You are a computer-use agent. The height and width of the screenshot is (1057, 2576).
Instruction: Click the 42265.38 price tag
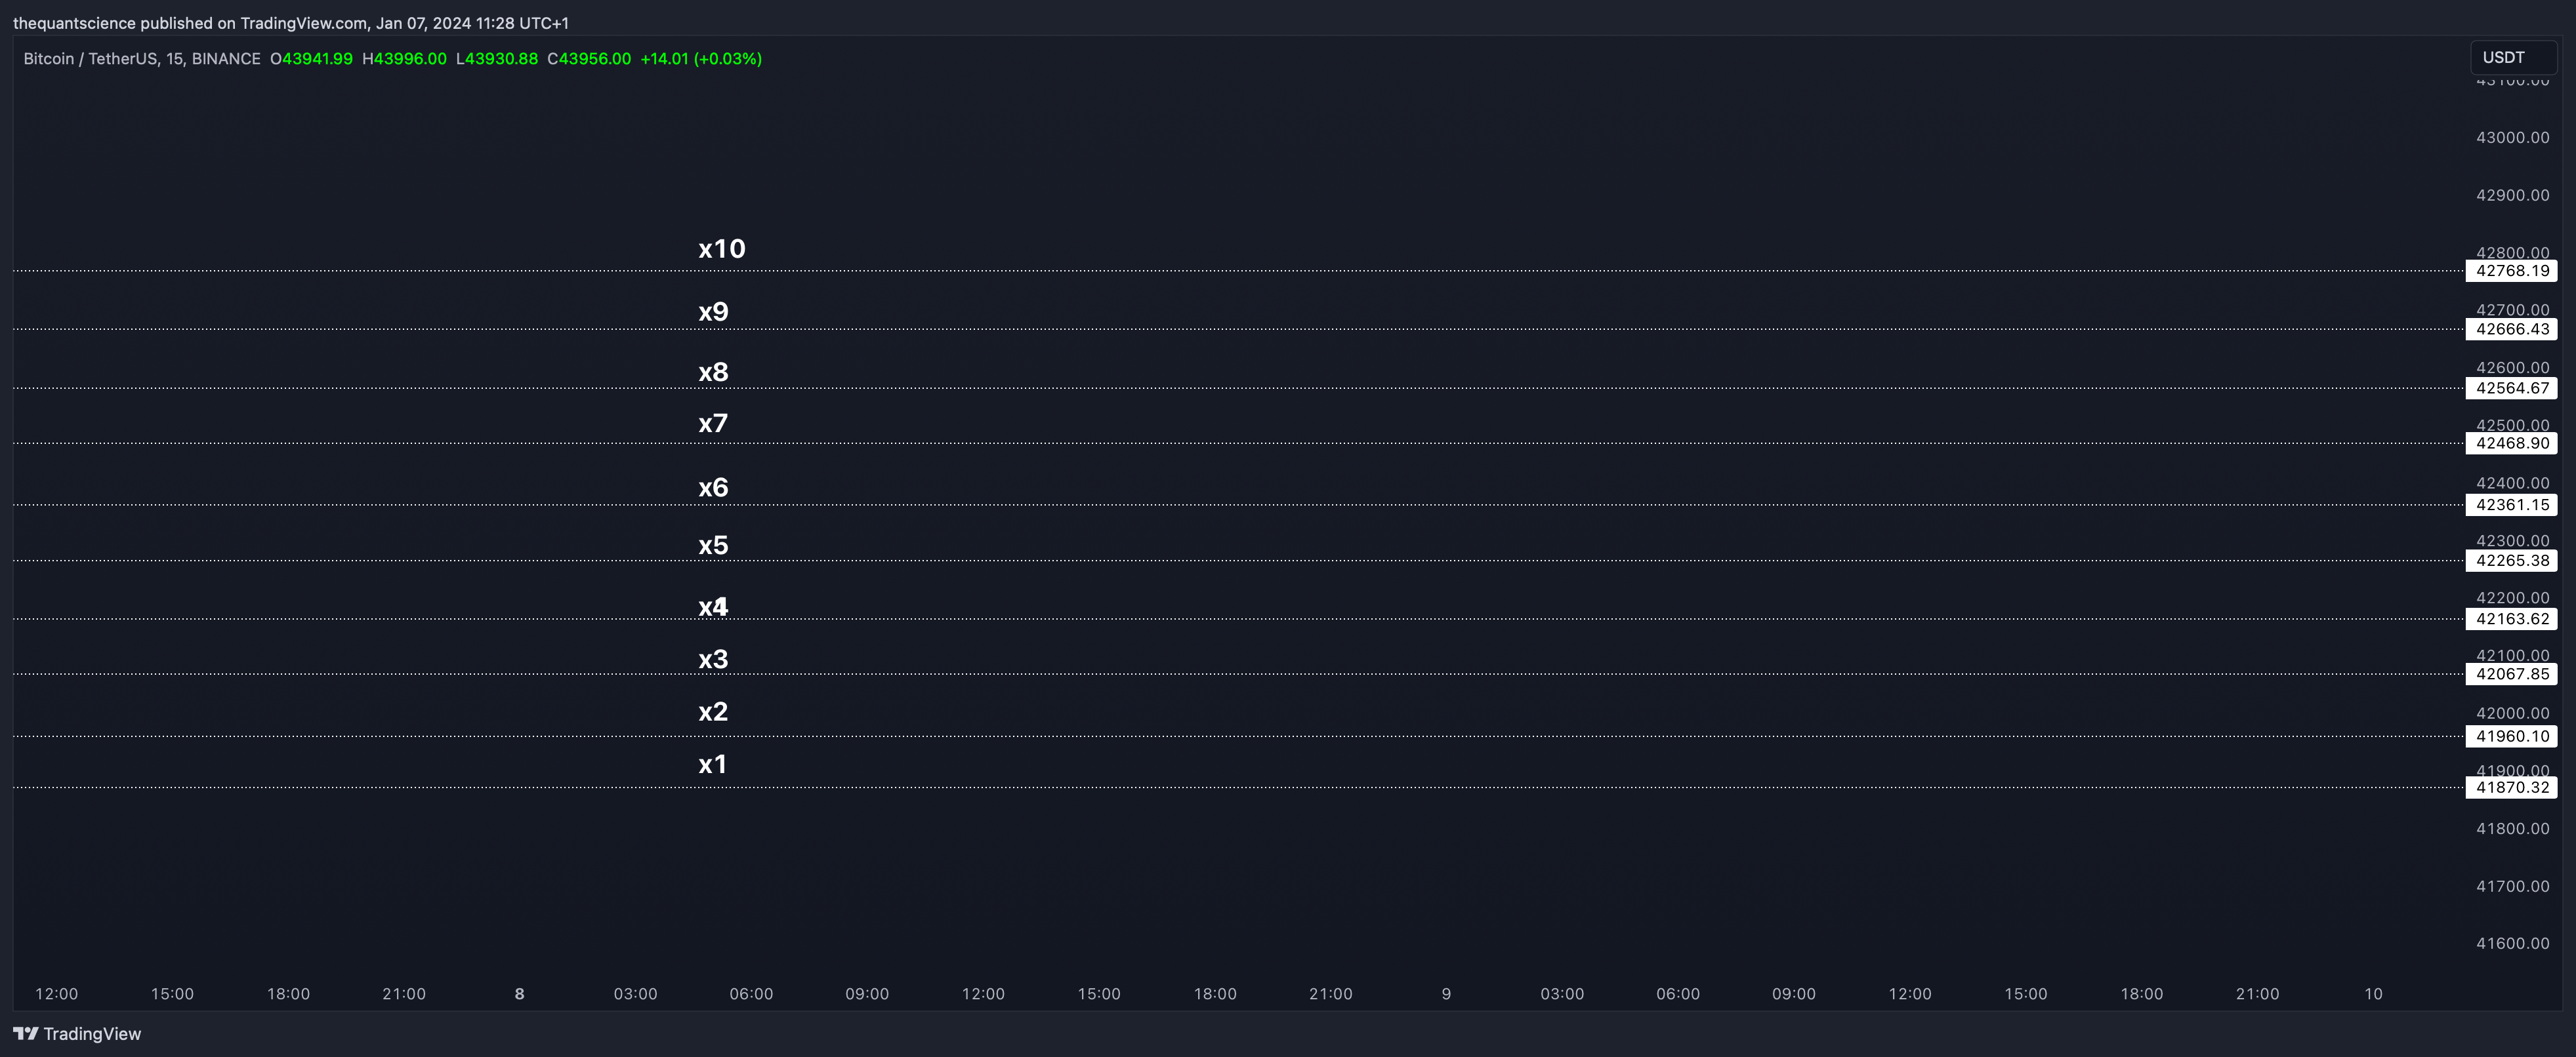(2512, 561)
